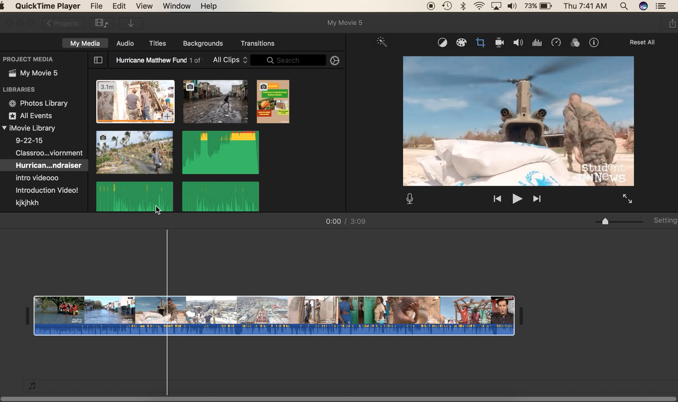Screen dimensions: 678x402
Task: Open the Color Balance controls
Action: [442, 42]
